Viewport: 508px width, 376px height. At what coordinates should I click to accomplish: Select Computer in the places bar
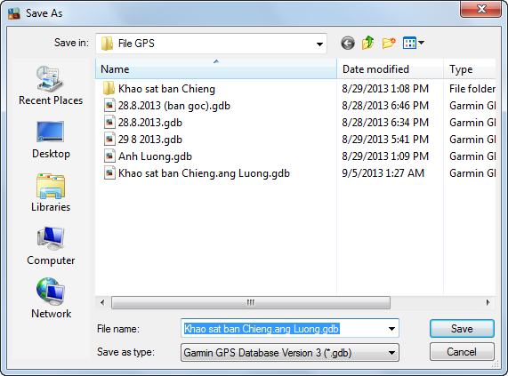51,246
